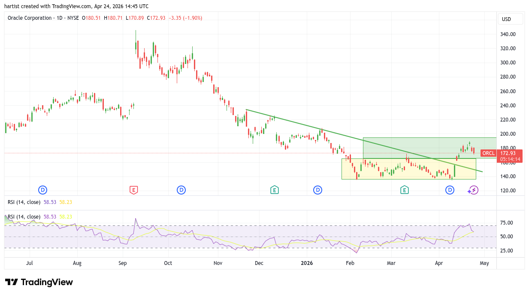This screenshot has width=529, height=295.
Task: Click the RSI legend inside the oscillator pane
Action: [x=24, y=217]
